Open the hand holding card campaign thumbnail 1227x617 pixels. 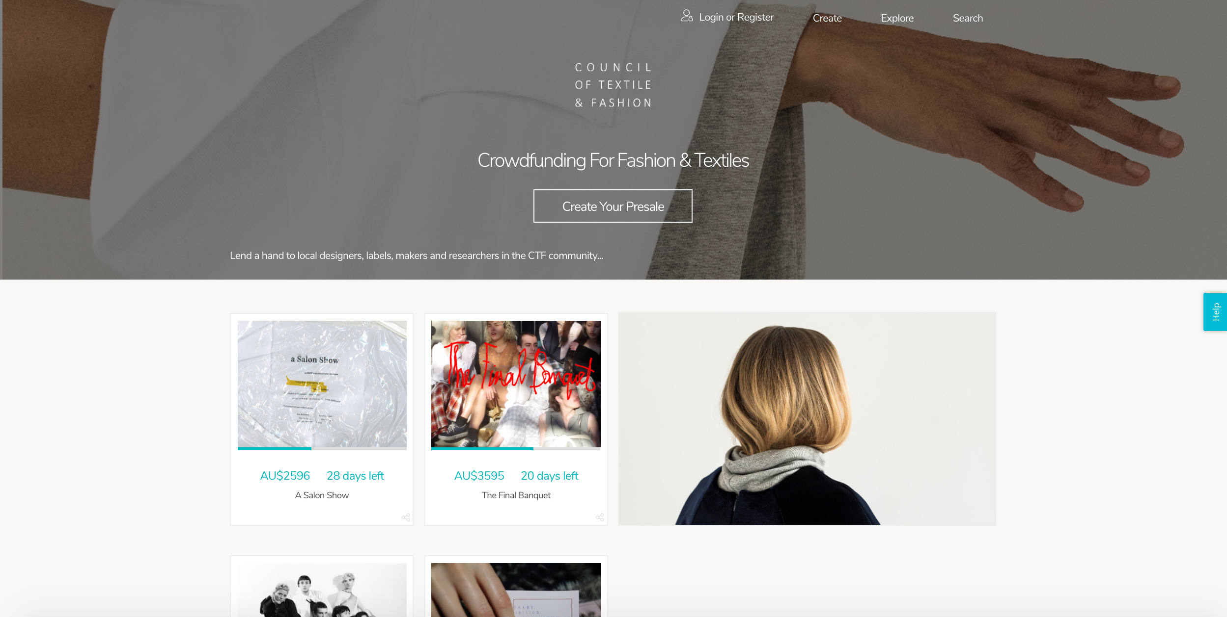[x=516, y=590]
